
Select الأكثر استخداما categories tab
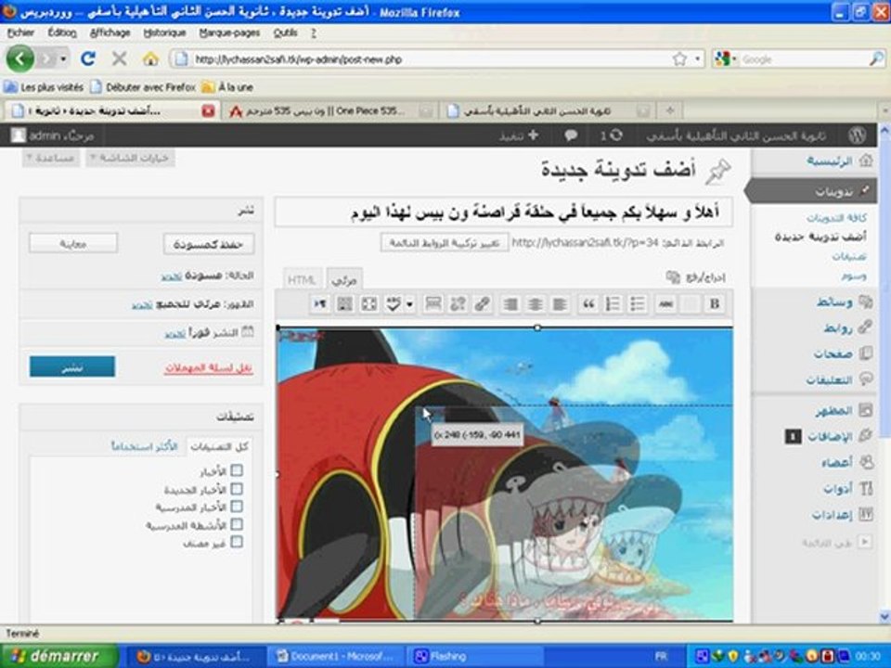(x=145, y=446)
